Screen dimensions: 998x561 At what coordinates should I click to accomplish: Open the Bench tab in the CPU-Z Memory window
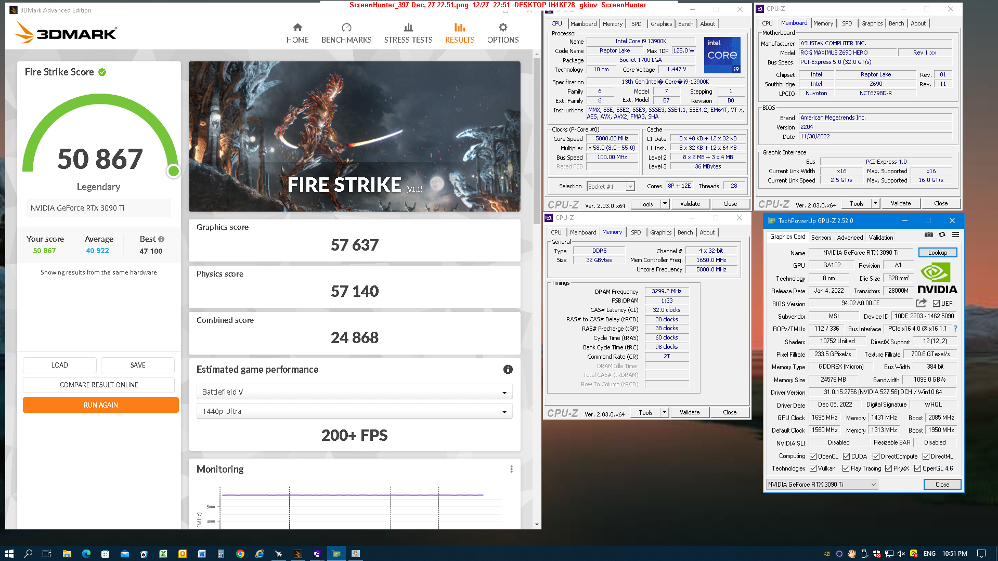685,232
